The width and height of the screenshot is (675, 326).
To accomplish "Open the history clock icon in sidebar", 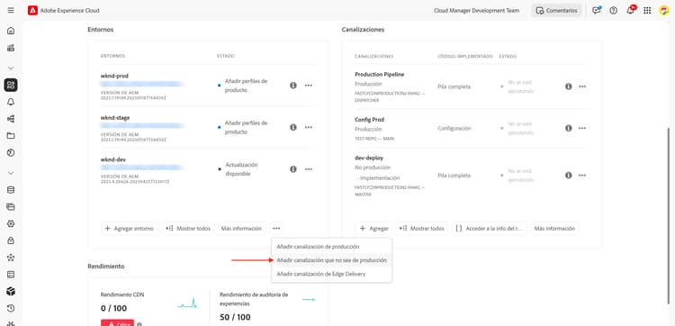I will tap(11, 308).
